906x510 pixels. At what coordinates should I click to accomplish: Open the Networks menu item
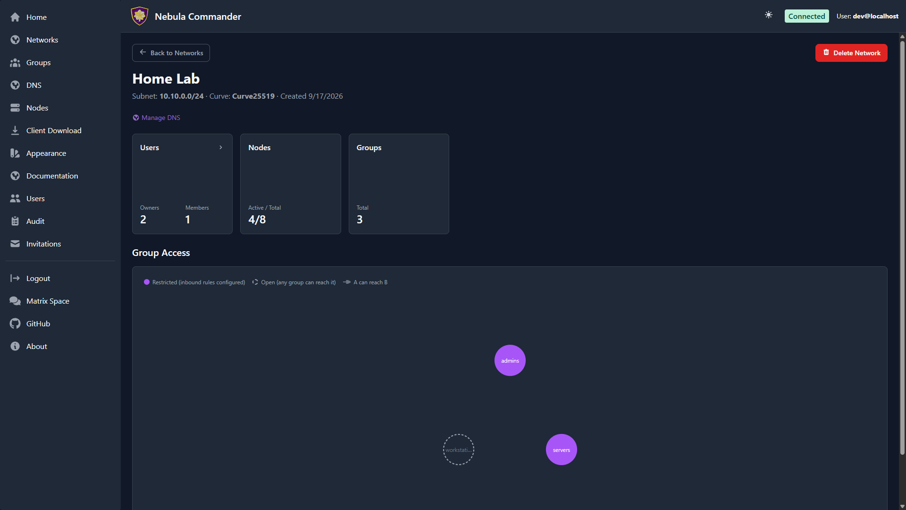pyautogui.click(x=60, y=40)
